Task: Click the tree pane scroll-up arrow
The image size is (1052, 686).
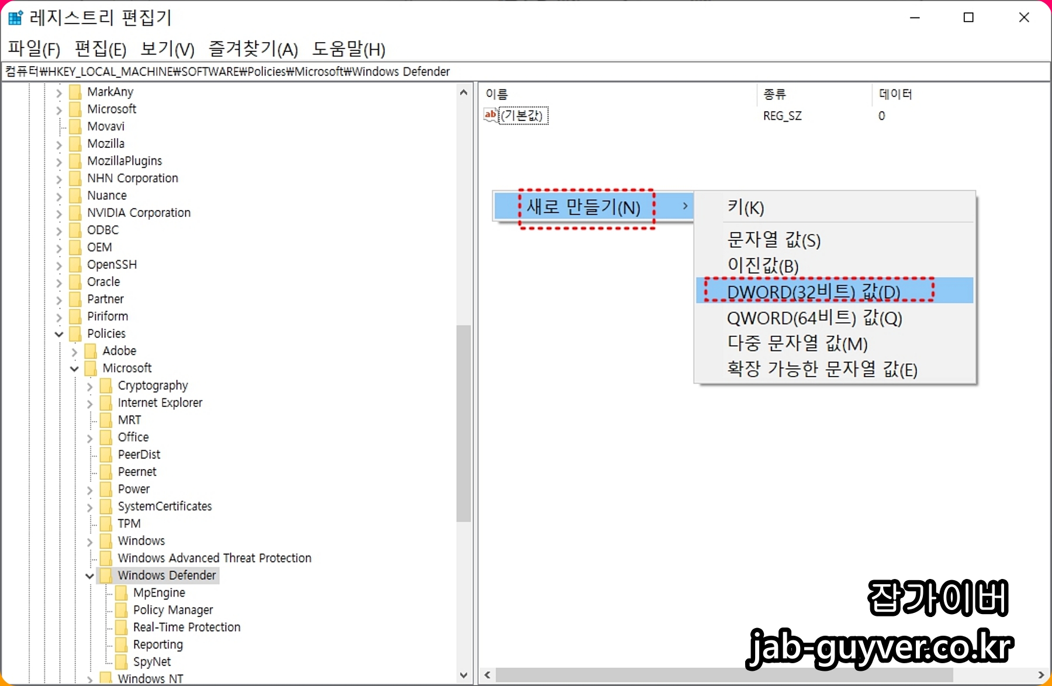Action: tap(463, 92)
